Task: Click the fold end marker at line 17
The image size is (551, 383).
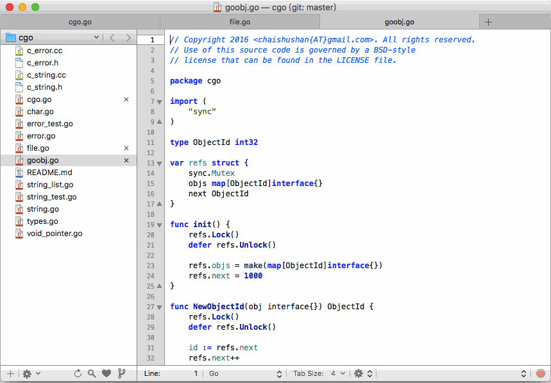Action: tap(159, 204)
